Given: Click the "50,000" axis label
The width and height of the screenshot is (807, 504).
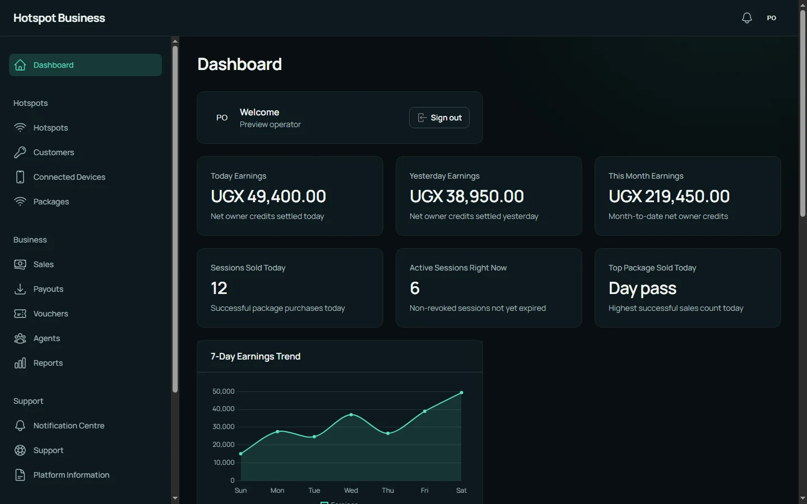Looking at the screenshot, I should tap(223, 391).
